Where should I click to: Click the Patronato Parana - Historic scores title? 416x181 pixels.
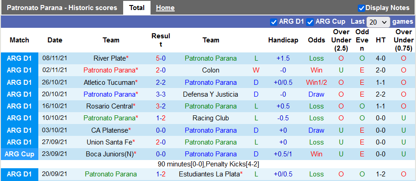pos(62,8)
